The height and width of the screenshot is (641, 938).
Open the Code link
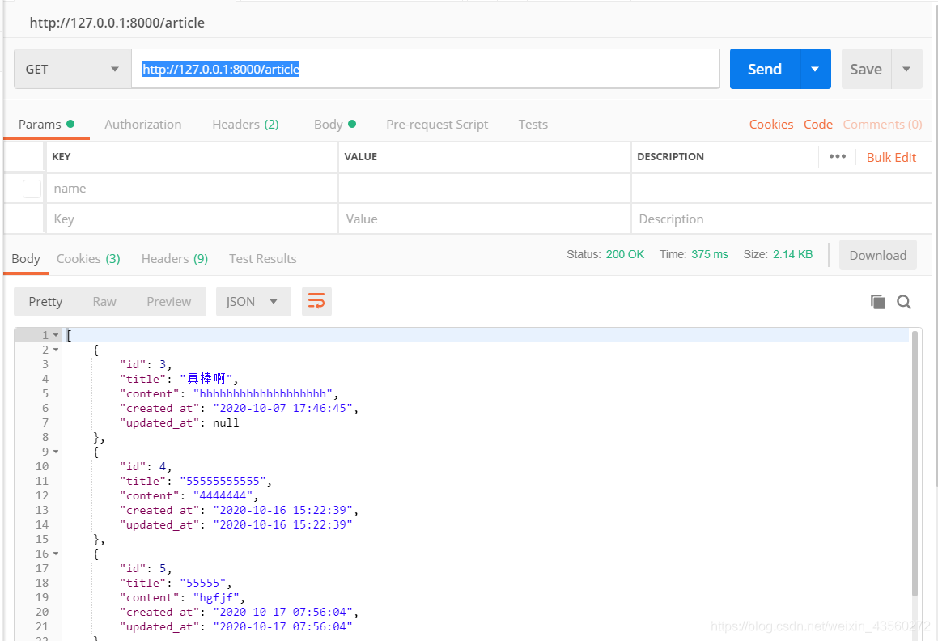[817, 125]
